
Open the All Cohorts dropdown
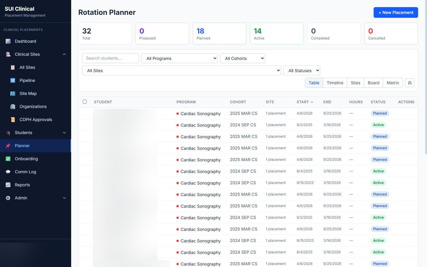coord(242,58)
